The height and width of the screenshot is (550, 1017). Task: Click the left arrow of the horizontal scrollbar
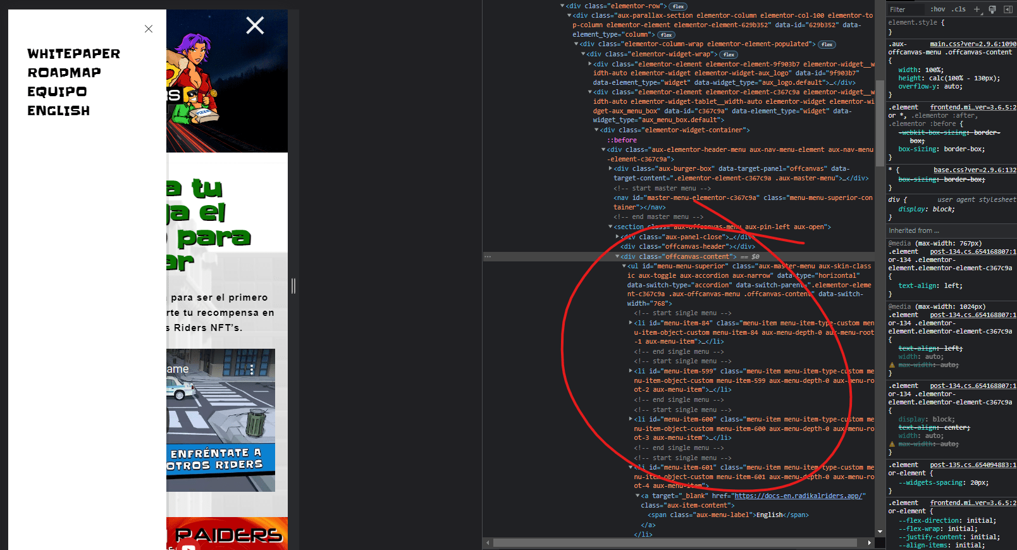[x=488, y=542]
